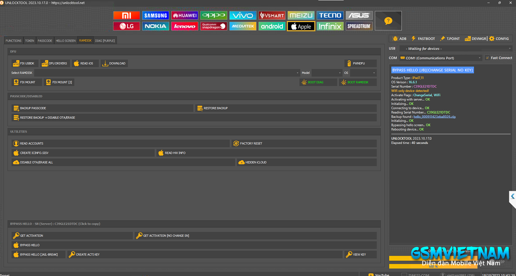This screenshot has height=276, width=516.
Task: Click the PWNDFU button
Action: click(x=360, y=63)
